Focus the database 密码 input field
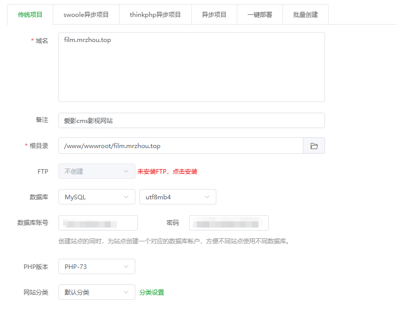The height and width of the screenshot is (310, 405). pyautogui.click(x=229, y=223)
